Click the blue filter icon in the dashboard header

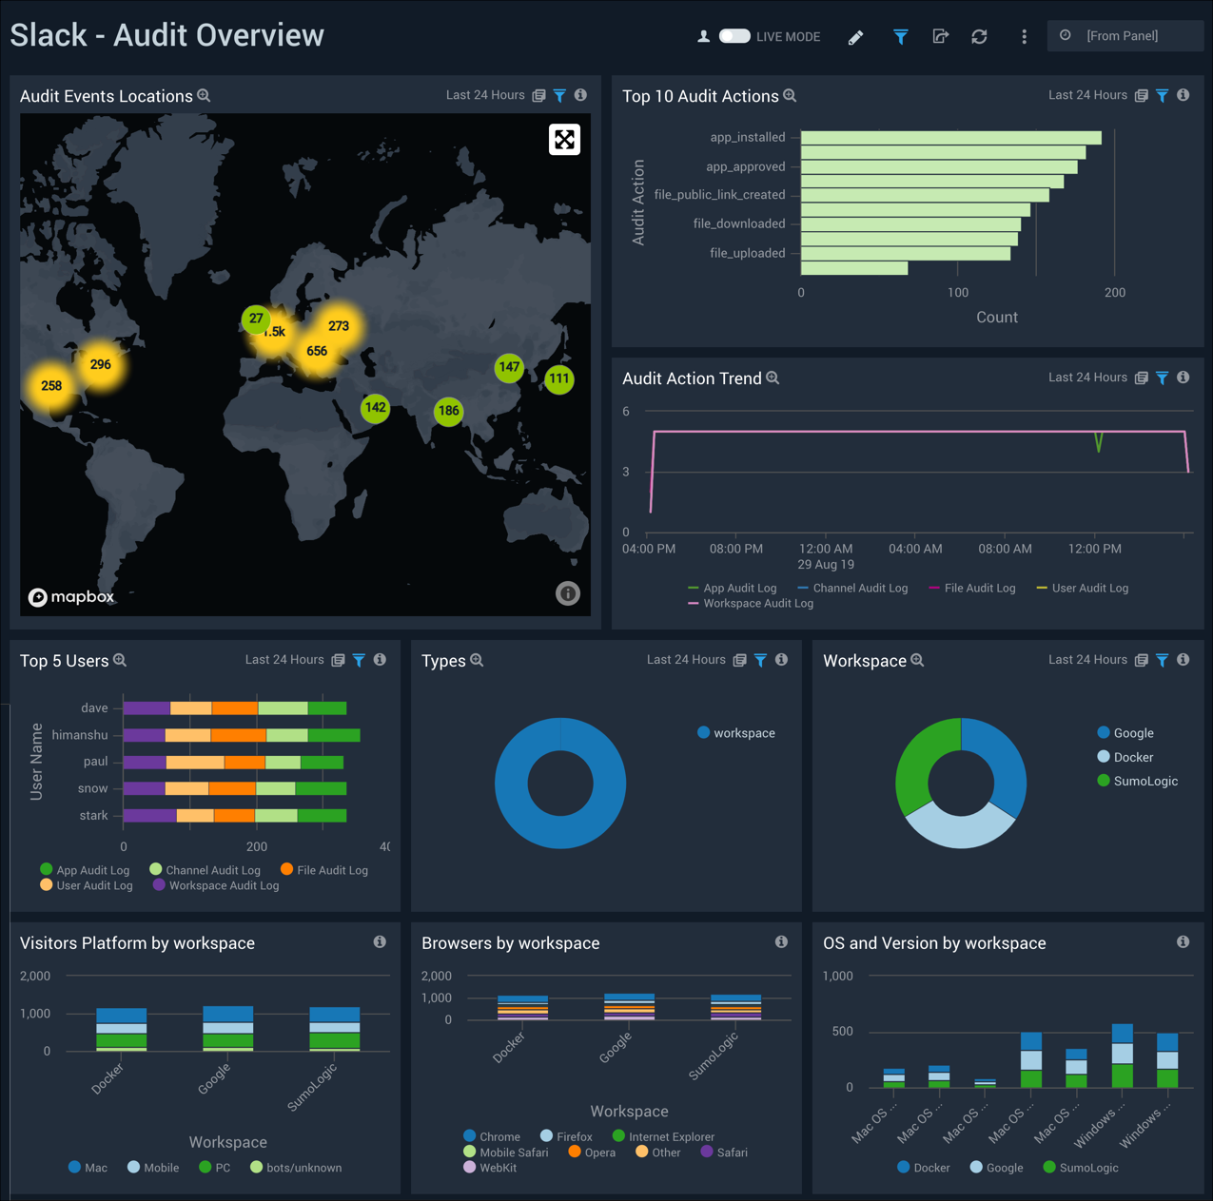[x=900, y=36]
